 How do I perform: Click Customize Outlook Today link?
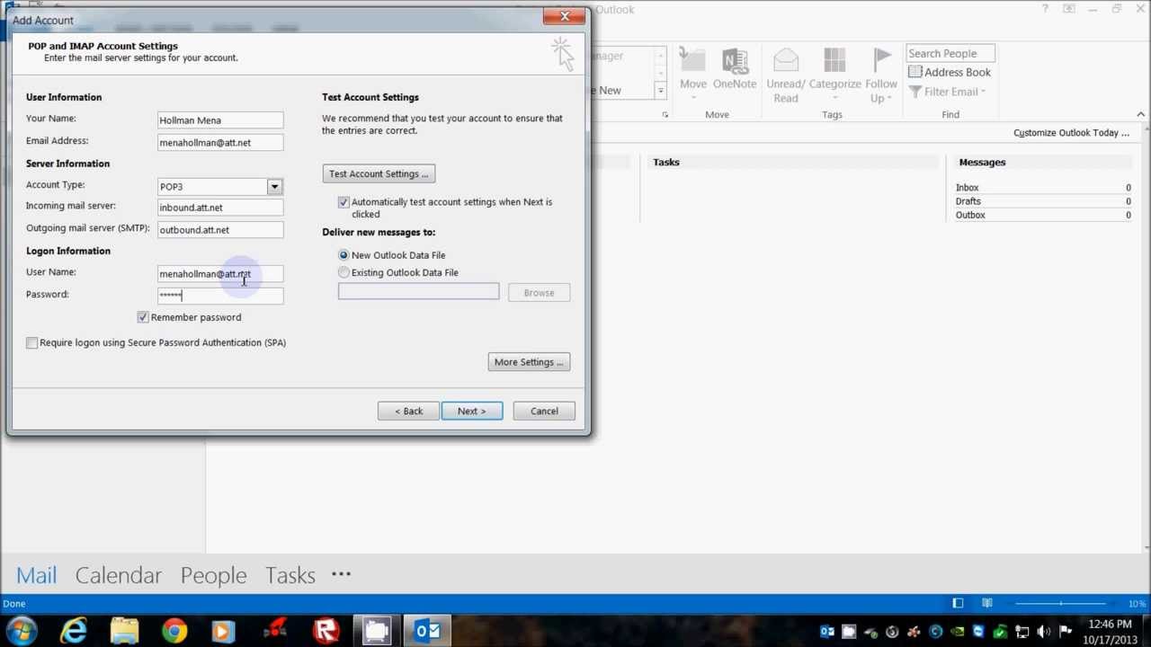(1071, 133)
